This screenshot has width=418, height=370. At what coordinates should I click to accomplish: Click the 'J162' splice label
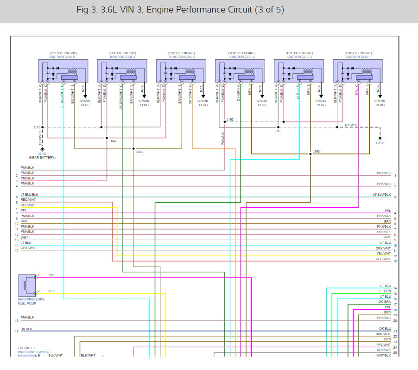230,119
